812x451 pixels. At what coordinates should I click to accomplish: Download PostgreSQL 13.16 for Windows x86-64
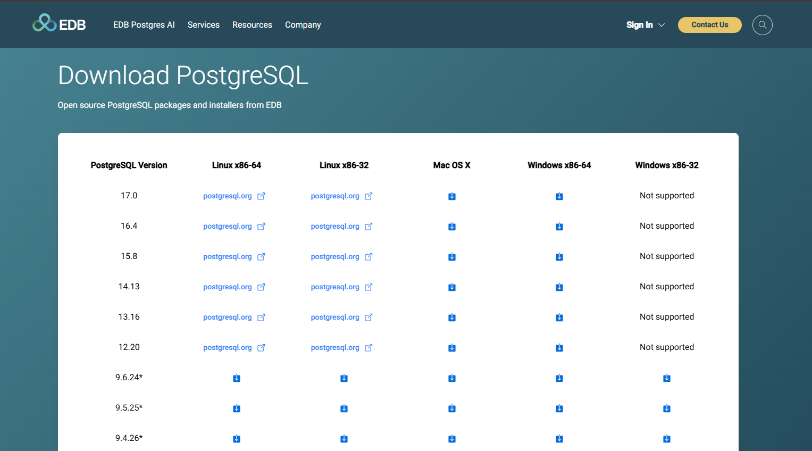click(559, 318)
